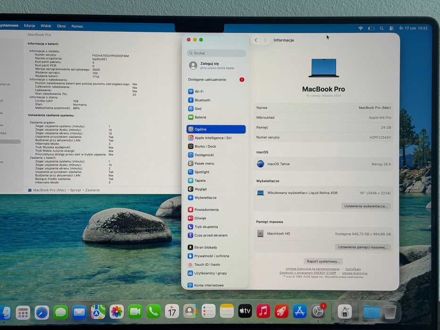Launch FaceTime from the Dock
This screenshot has width=440, height=330.
point(135,312)
